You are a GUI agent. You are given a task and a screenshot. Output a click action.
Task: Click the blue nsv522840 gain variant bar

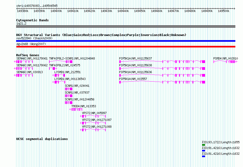point(126,41)
